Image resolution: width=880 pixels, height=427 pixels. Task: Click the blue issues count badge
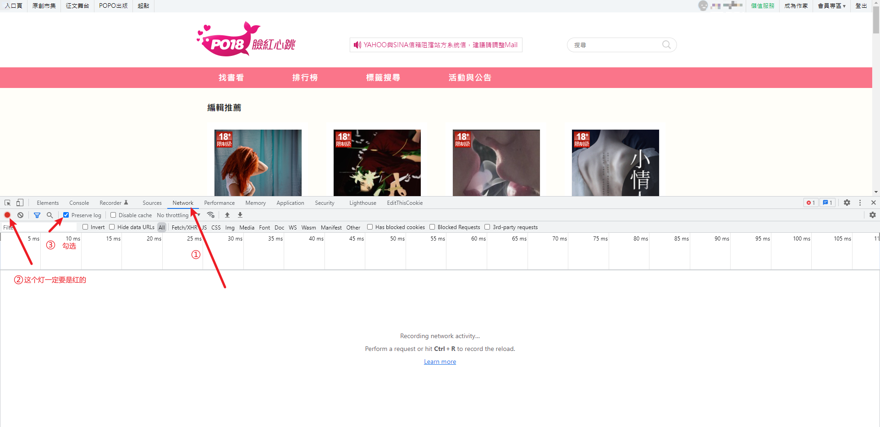[827, 203]
